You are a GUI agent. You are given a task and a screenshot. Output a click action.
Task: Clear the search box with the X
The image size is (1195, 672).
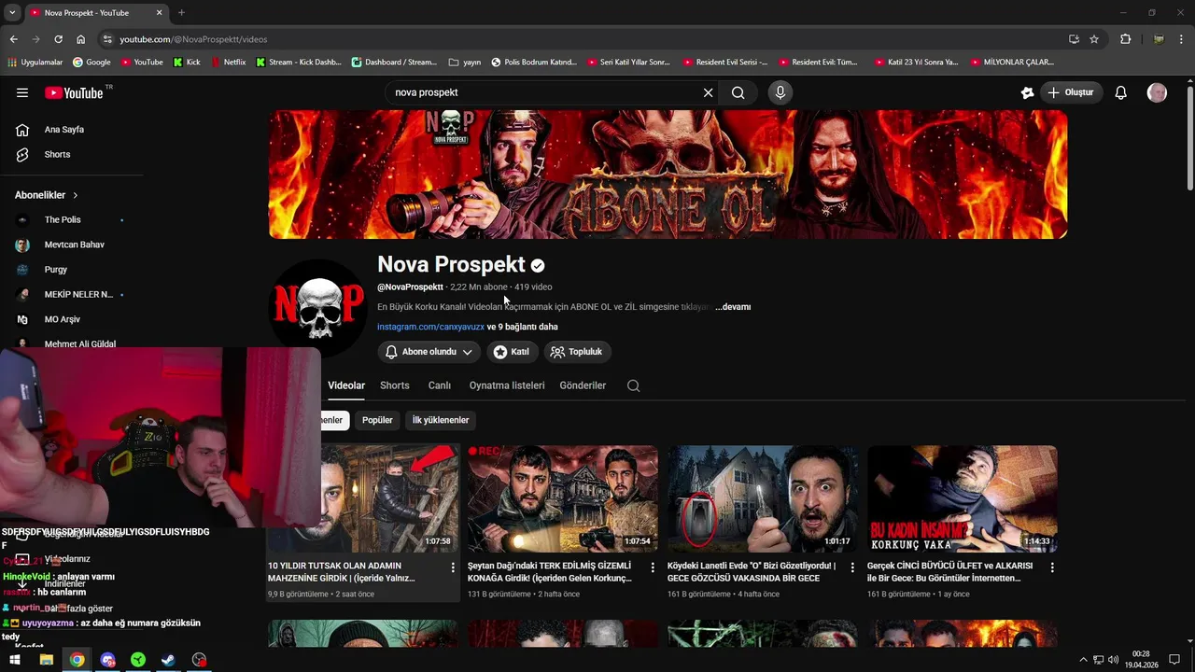click(x=708, y=92)
